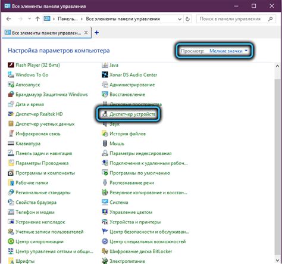
Task: Close the Все элементы панели управлен... tab
Action: 86,33
